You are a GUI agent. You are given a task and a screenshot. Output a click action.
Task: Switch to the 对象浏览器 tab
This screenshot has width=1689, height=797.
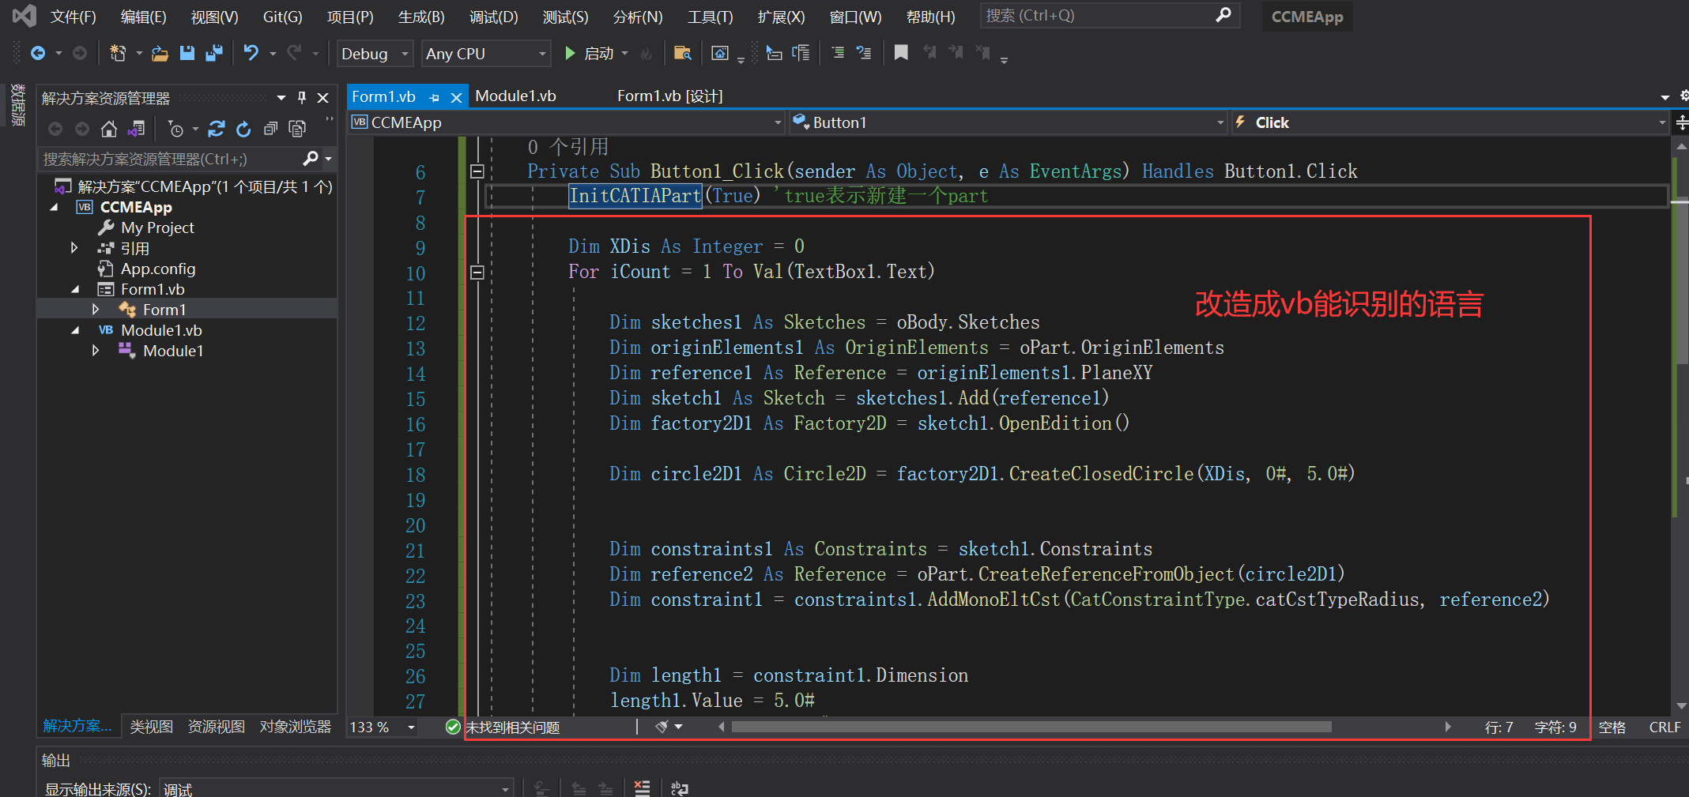click(x=295, y=727)
